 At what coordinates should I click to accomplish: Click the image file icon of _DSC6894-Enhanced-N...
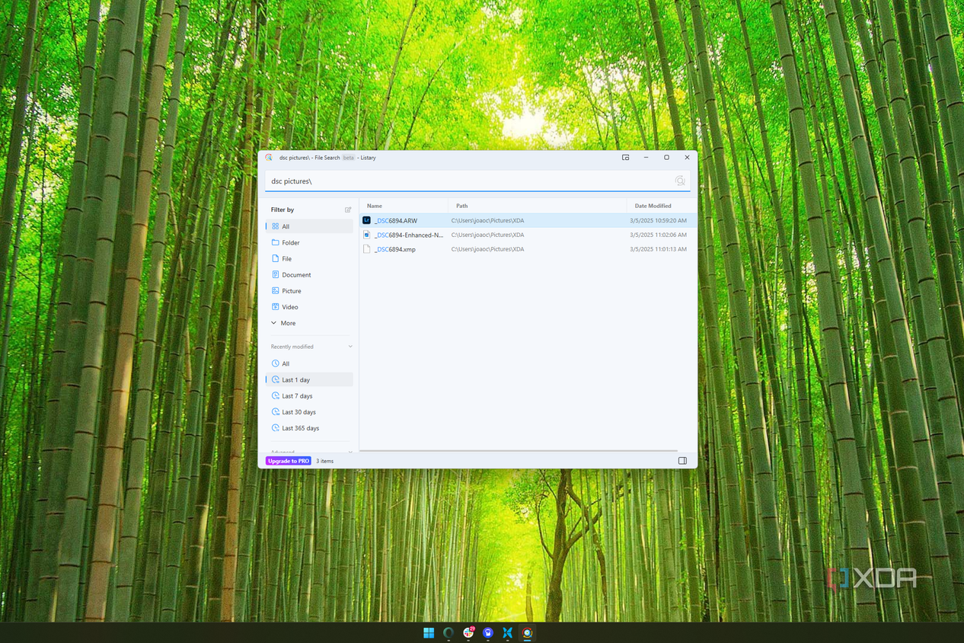[366, 235]
